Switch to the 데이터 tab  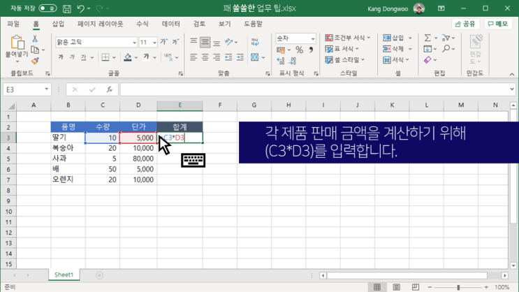pos(171,24)
